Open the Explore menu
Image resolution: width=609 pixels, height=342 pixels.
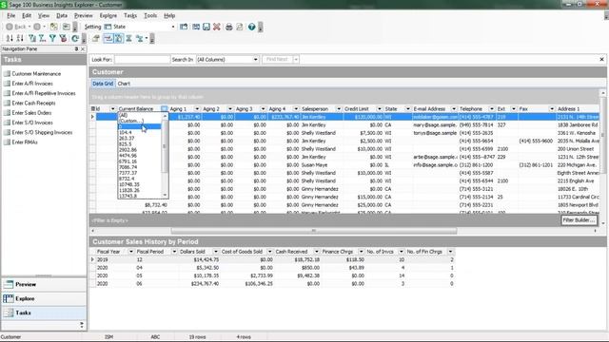(108, 15)
